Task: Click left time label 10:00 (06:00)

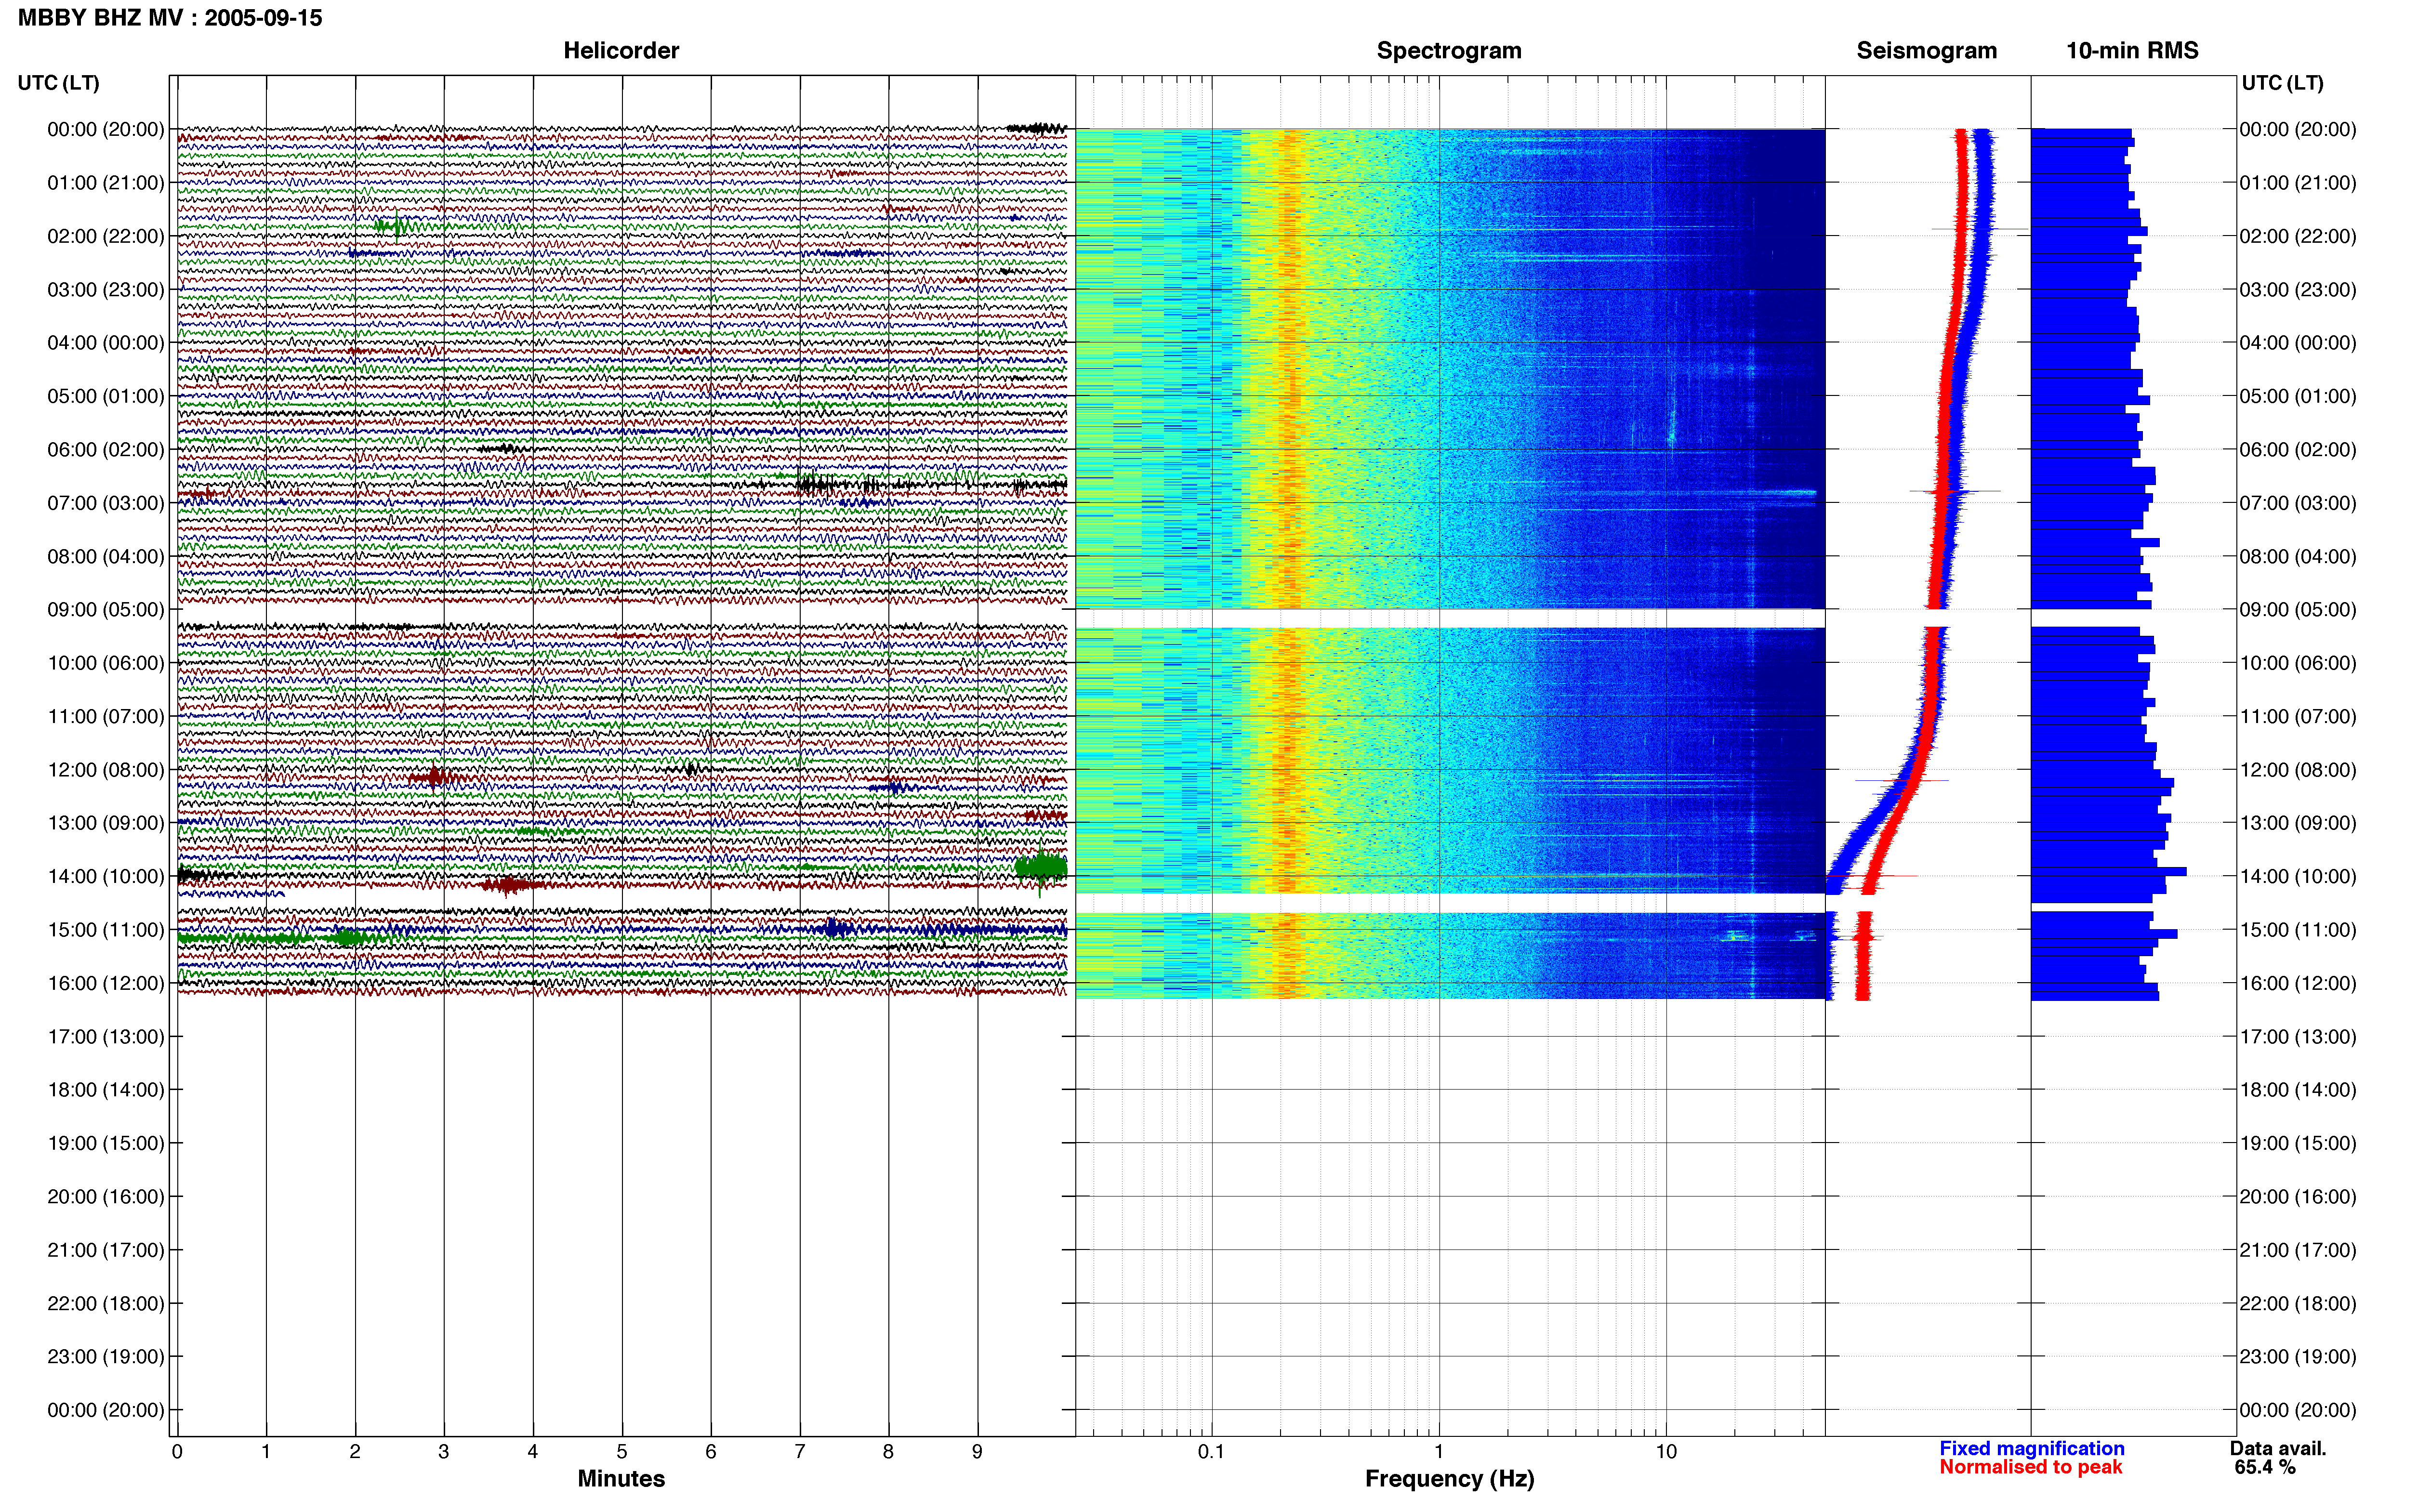Action: coord(106,663)
